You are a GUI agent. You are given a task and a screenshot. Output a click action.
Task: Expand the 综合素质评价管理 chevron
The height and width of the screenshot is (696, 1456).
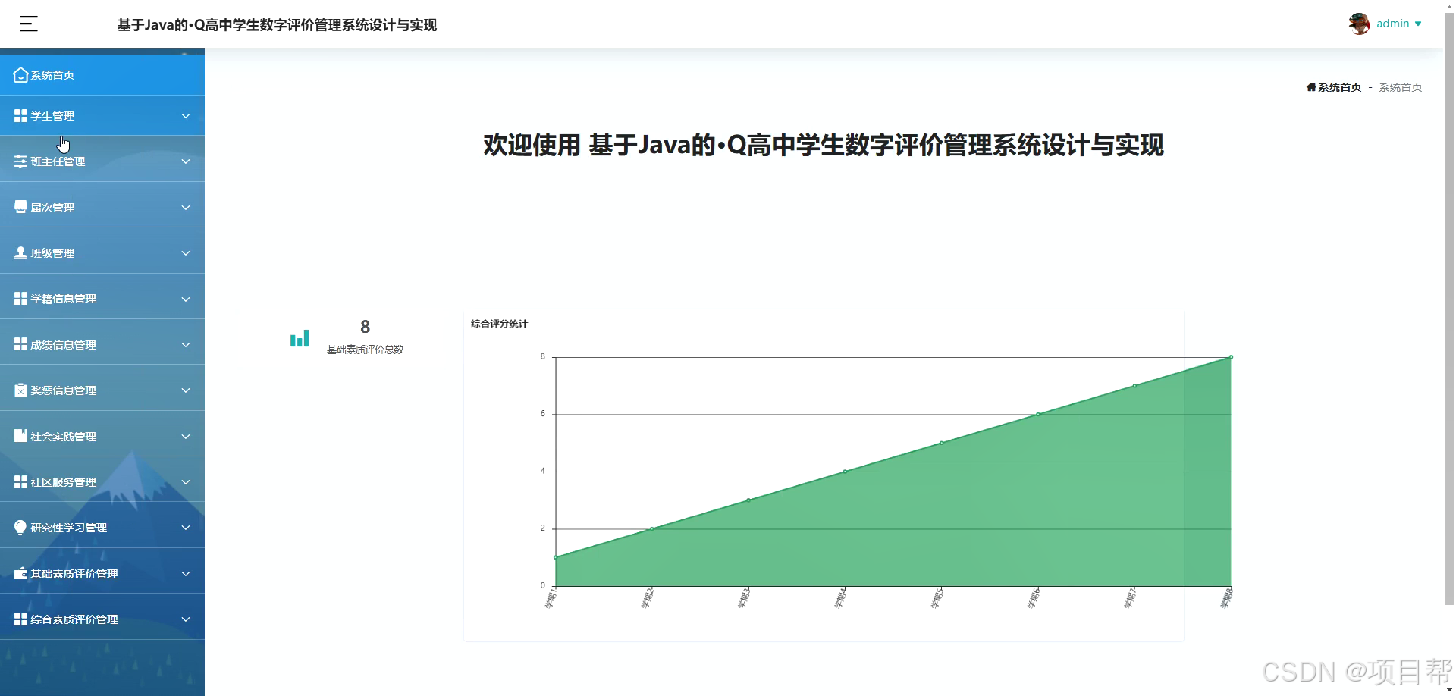(x=186, y=619)
